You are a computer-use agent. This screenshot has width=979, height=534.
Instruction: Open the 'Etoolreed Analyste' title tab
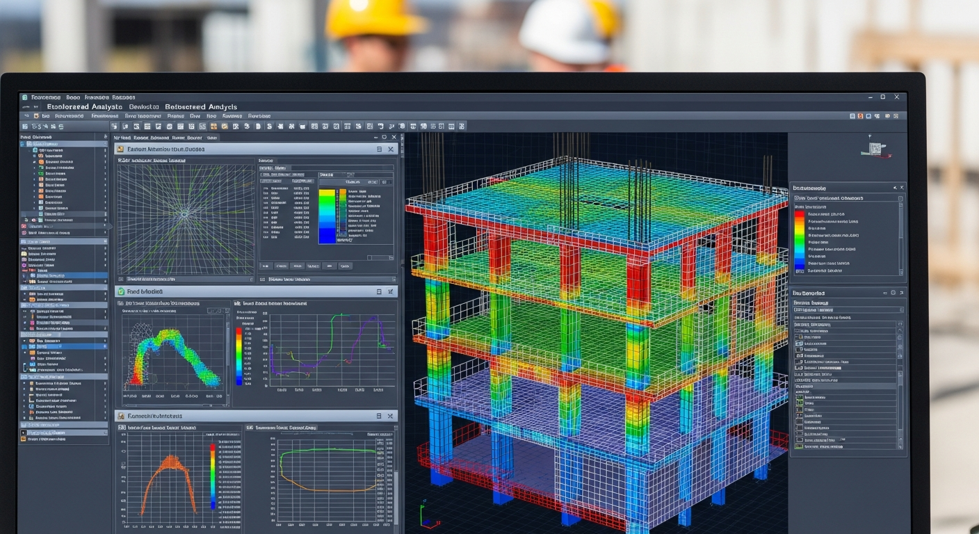(83, 106)
